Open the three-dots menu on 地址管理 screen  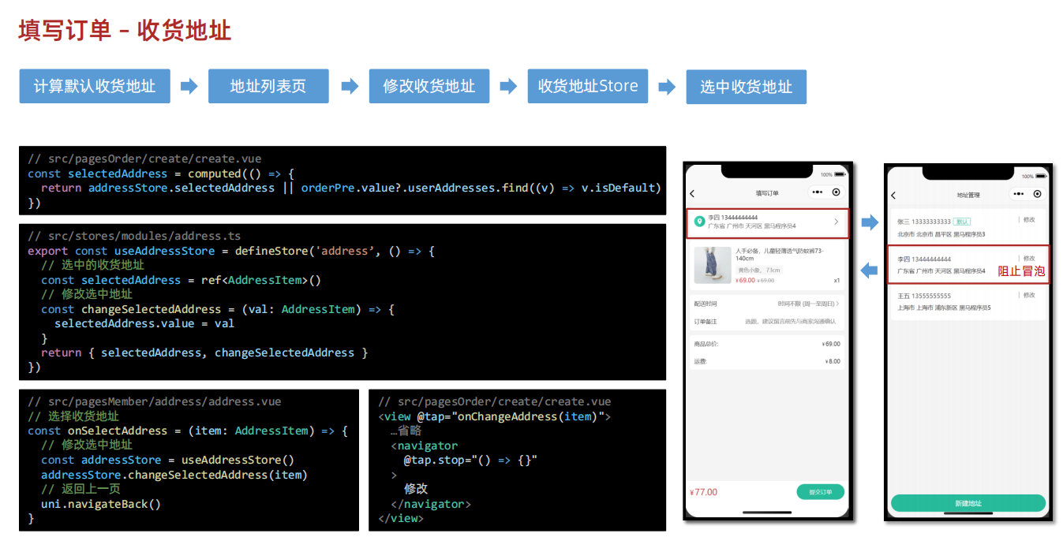pyautogui.click(x=1018, y=194)
